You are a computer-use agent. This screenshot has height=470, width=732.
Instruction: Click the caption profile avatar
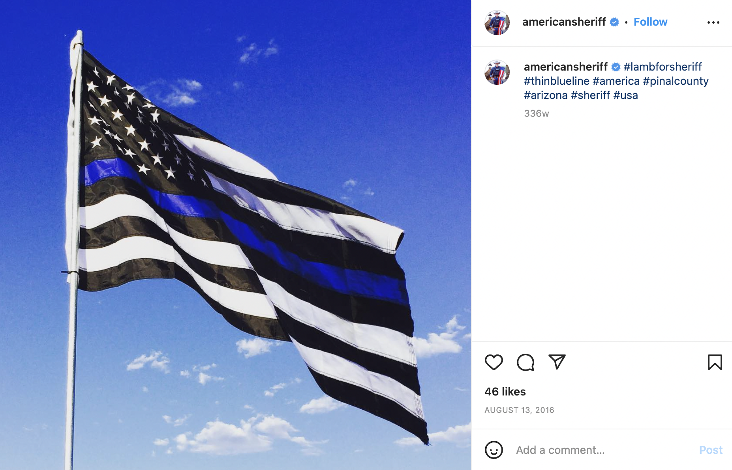(497, 72)
